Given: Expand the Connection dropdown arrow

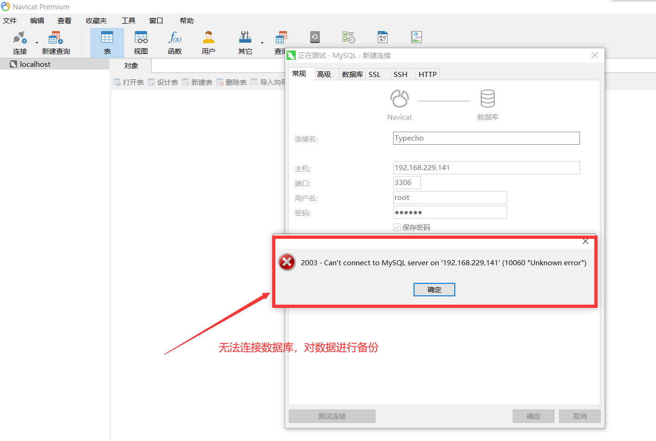Looking at the screenshot, I should click(37, 43).
